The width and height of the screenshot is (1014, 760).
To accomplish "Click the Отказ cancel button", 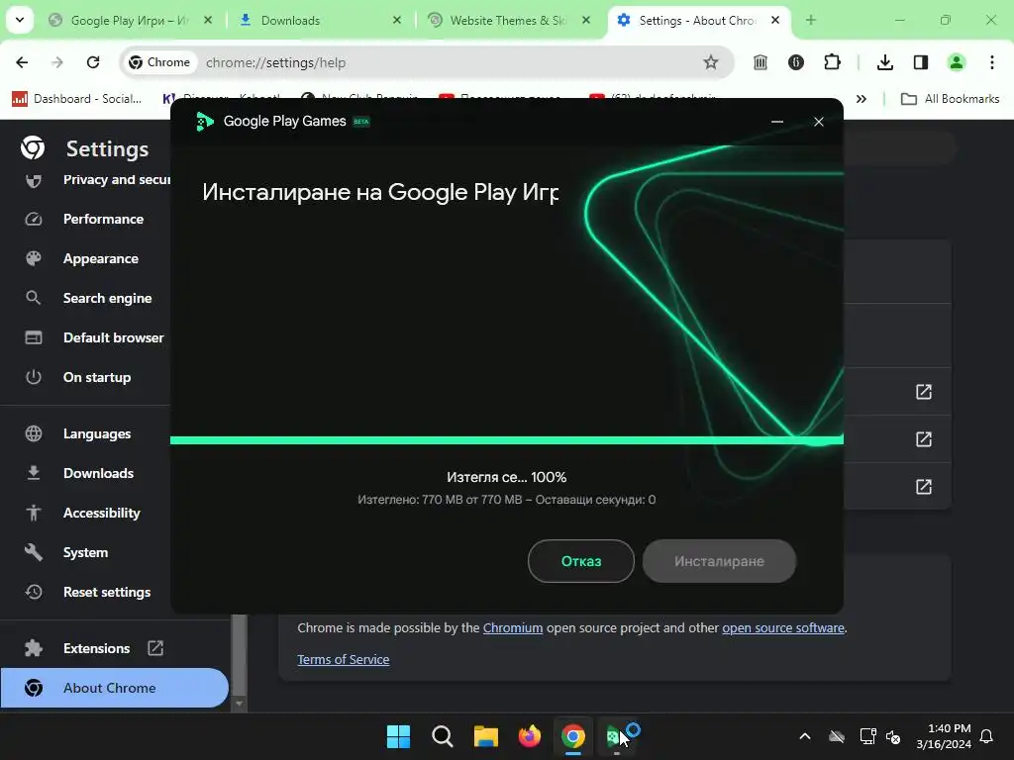I will point(580,561).
